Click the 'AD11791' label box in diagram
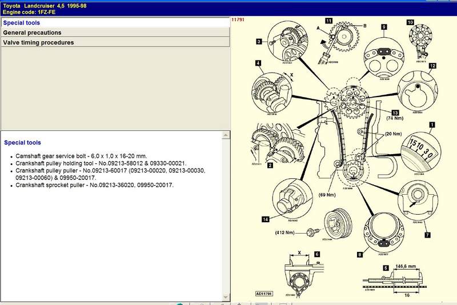 click(264, 294)
